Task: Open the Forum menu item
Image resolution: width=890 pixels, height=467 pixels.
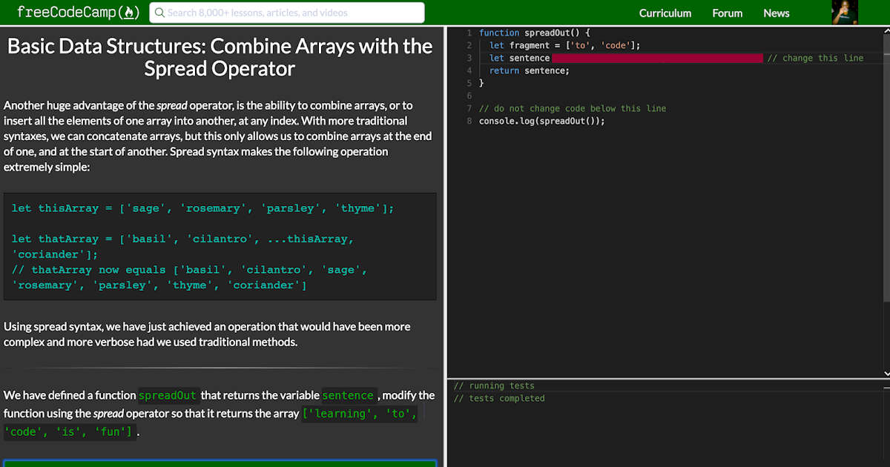Action: pos(728,13)
